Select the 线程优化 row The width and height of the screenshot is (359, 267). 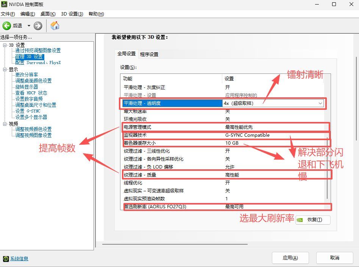224,183
